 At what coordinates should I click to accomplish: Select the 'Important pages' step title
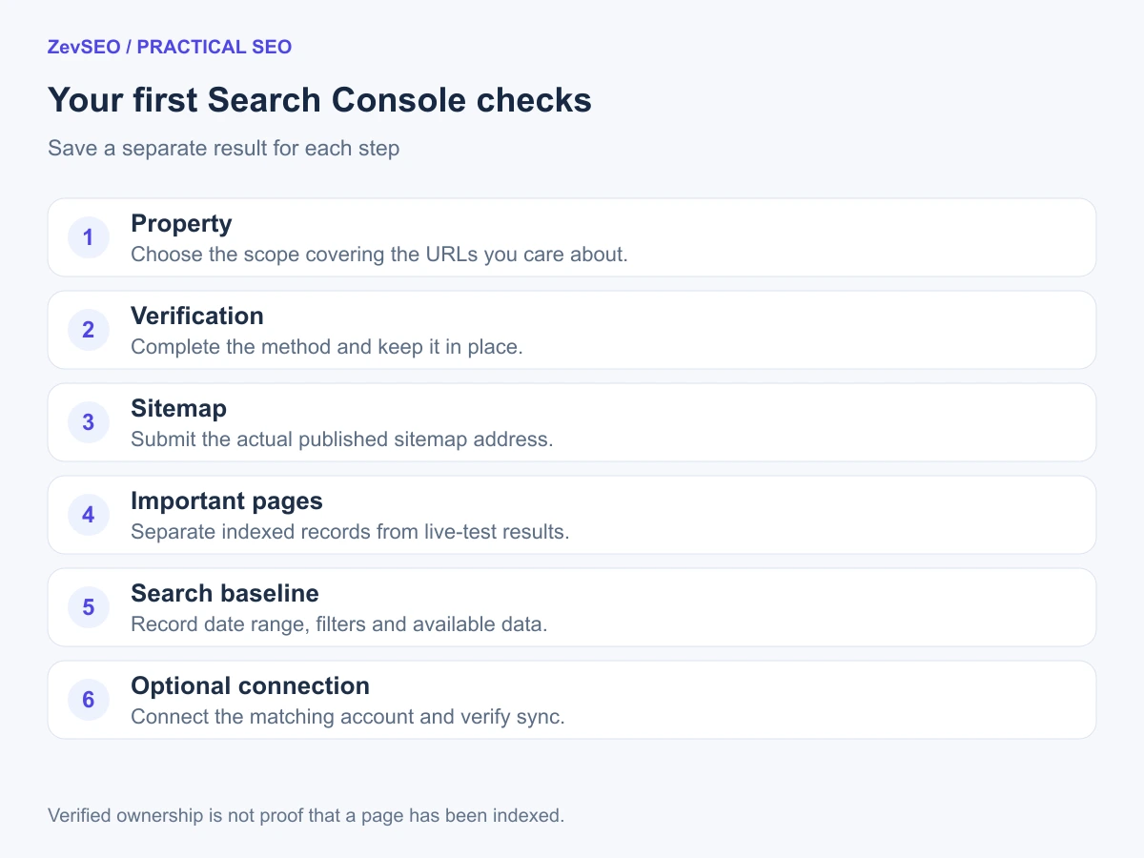[x=227, y=501]
